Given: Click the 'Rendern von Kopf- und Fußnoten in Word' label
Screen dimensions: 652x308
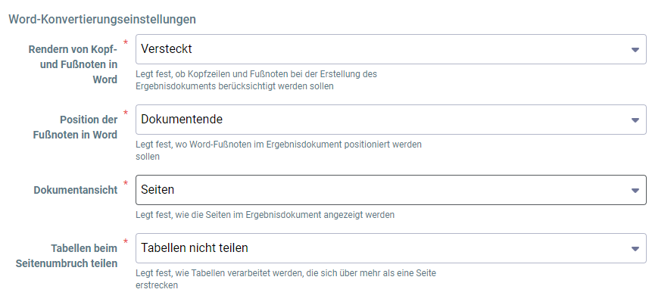Looking at the screenshot, I should pyautogui.click(x=73, y=64).
